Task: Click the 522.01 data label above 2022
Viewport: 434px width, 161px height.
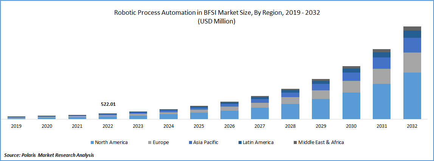Action: click(x=108, y=104)
